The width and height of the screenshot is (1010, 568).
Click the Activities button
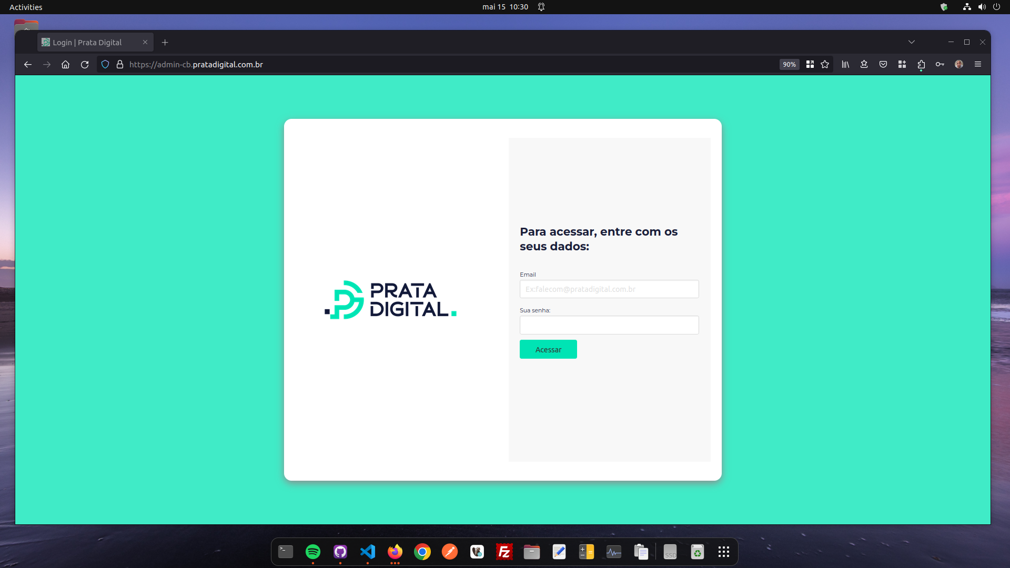coord(26,7)
